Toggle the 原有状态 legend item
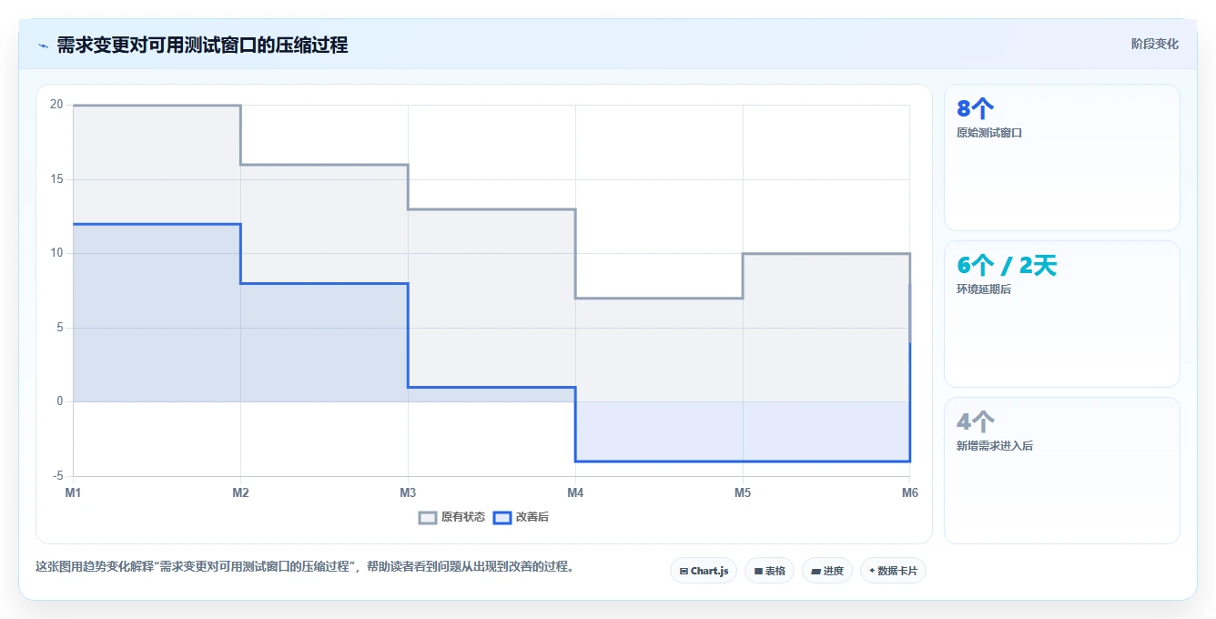The height and width of the screenshot is (619, 1216). click(x=451, y=517)
